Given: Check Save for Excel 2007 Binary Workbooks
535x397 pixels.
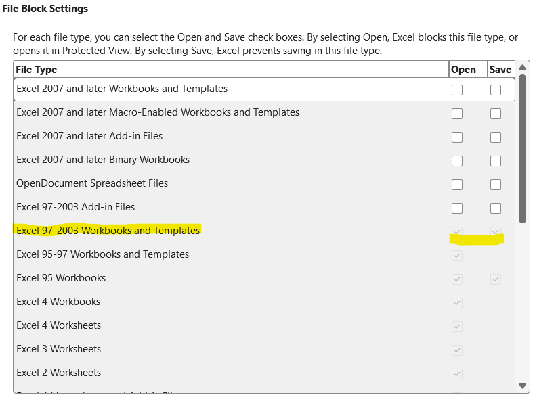Looking at the screenshot, I should (x=496, y=161).
